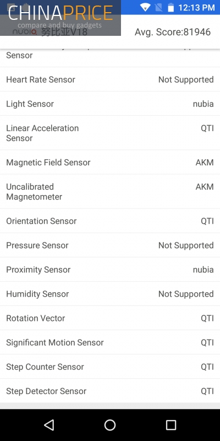Viewport: 220px width, 441px height.
Task: Tap the Avg. Score:81946 label
Action: tap(173, 32)
